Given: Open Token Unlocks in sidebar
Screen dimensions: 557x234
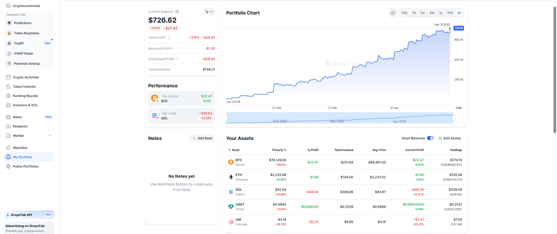Looking at the screenshot, I should click(x=29, y=86).
